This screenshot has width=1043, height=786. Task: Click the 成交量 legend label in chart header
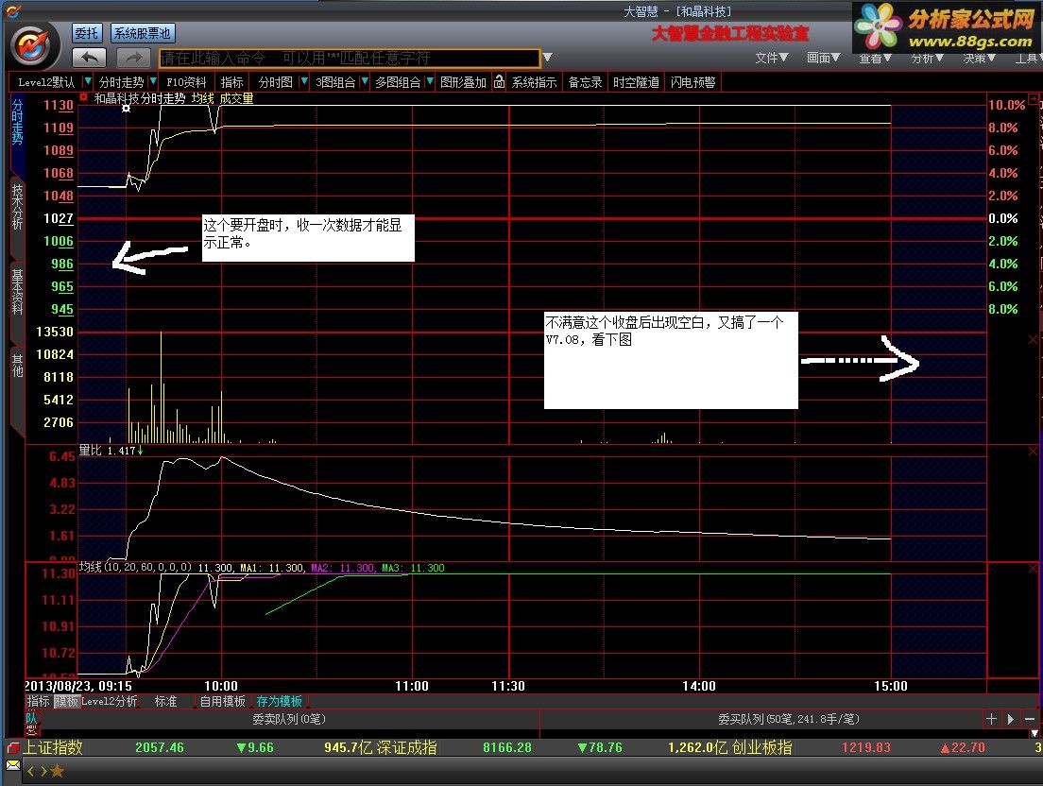[x=236, y=97]
